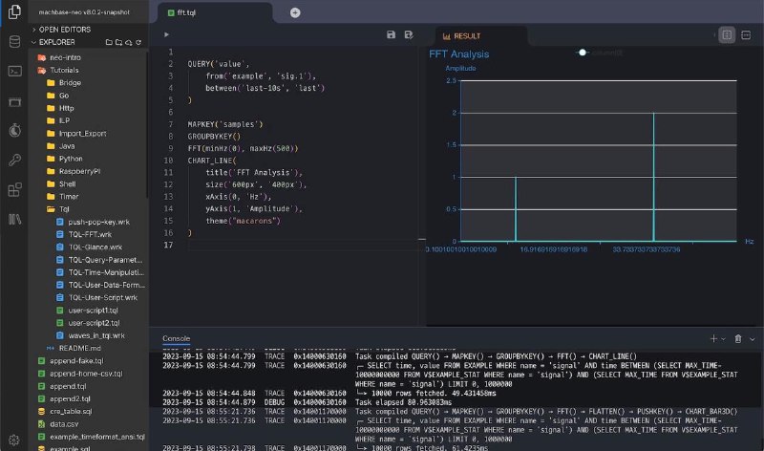Viewport: 764px width, 451px height.
Task: Open the TQL-User-Script.wrk file
Action: tap(103, 297)
